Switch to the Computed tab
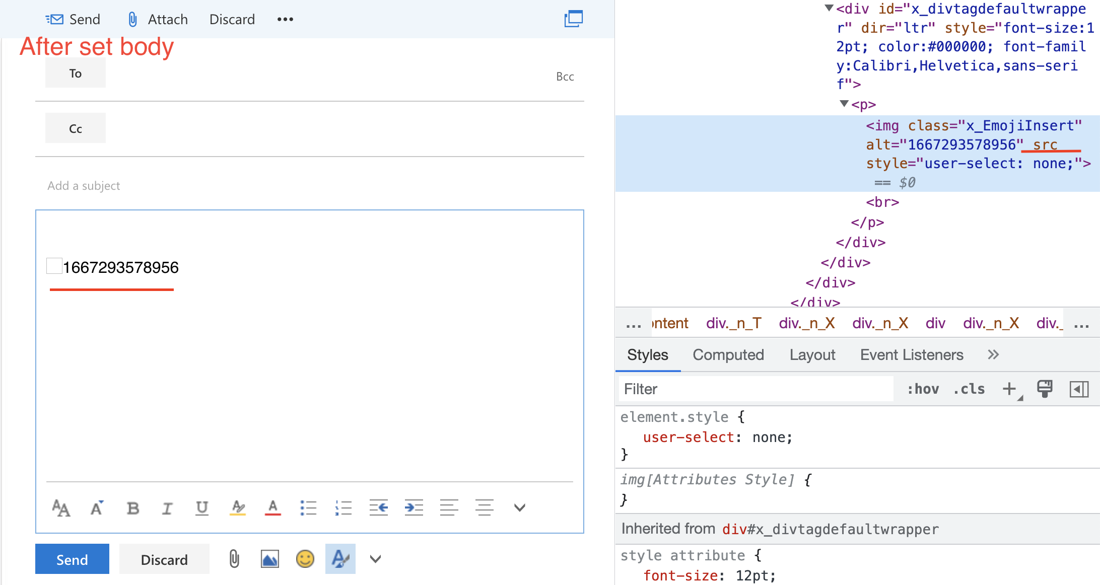Viewport: 1100px width, 585px height. [x=728, y=354]
